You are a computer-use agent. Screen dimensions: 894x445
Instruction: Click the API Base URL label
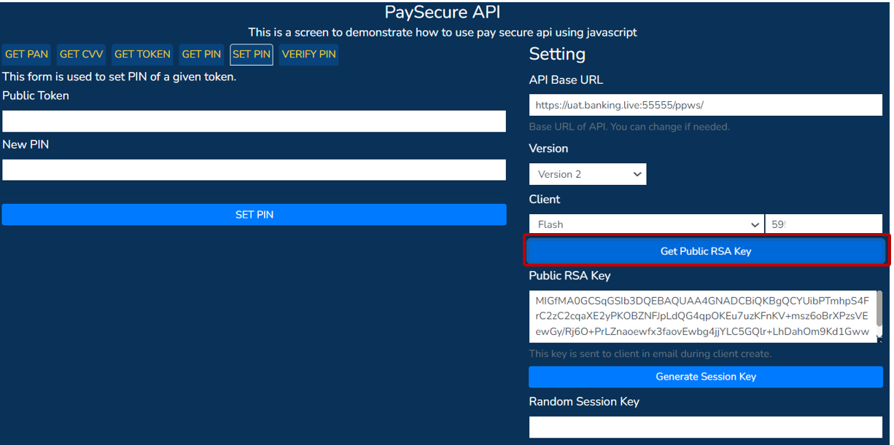click(x=567, y=80)
